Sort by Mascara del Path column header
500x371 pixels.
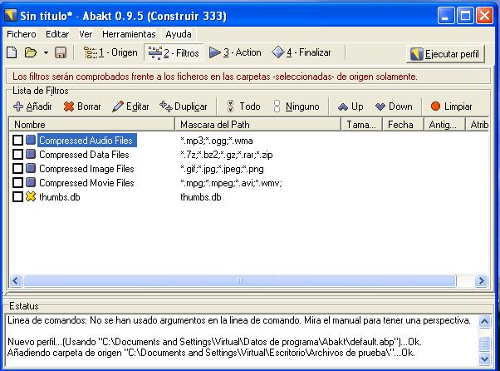(257, 125)
